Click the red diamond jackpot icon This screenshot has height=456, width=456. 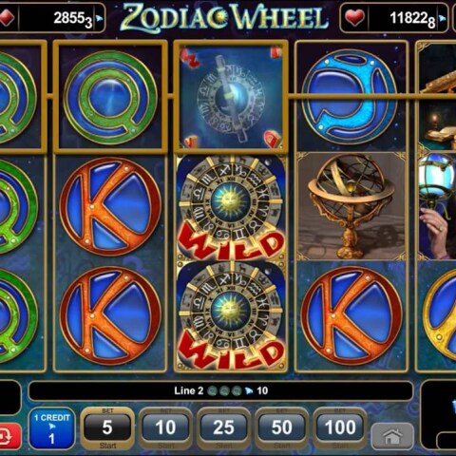point(7,18)
